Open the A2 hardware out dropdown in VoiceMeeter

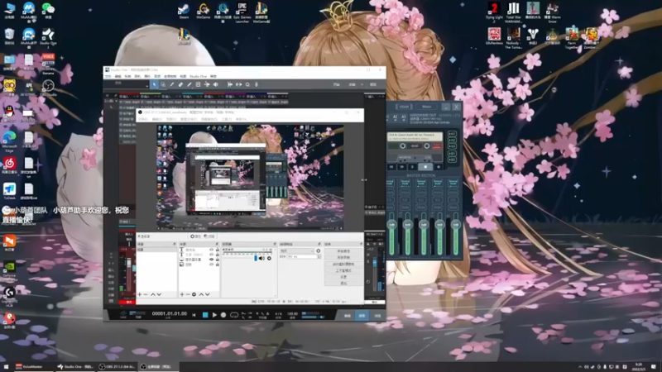(x=396, y=117)
